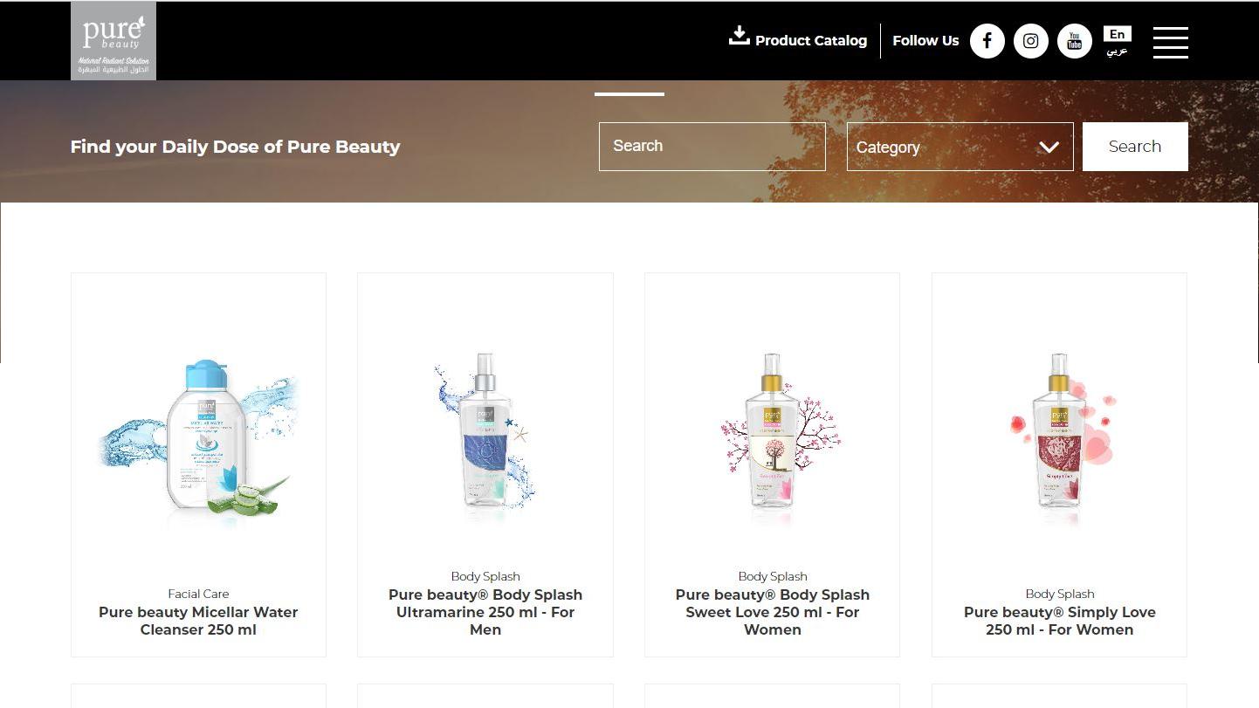Open Simply Love 250 ml For Women title
The height and width of the screenshot is (708, 1259).
point(1060,621)
